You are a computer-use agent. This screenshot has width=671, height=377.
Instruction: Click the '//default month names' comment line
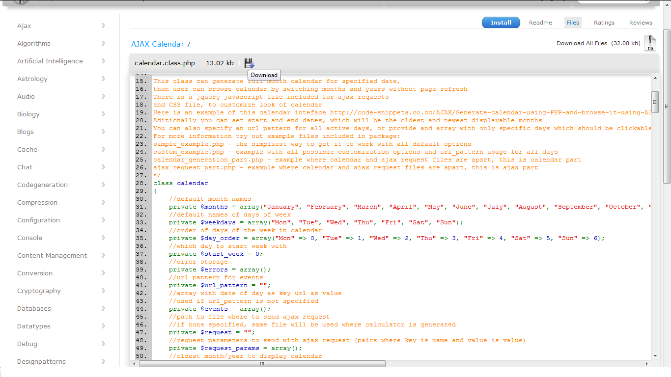pos(210,199)
